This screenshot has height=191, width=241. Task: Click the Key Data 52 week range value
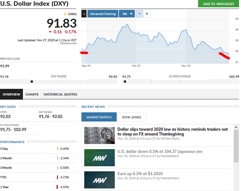coord(13,129)
